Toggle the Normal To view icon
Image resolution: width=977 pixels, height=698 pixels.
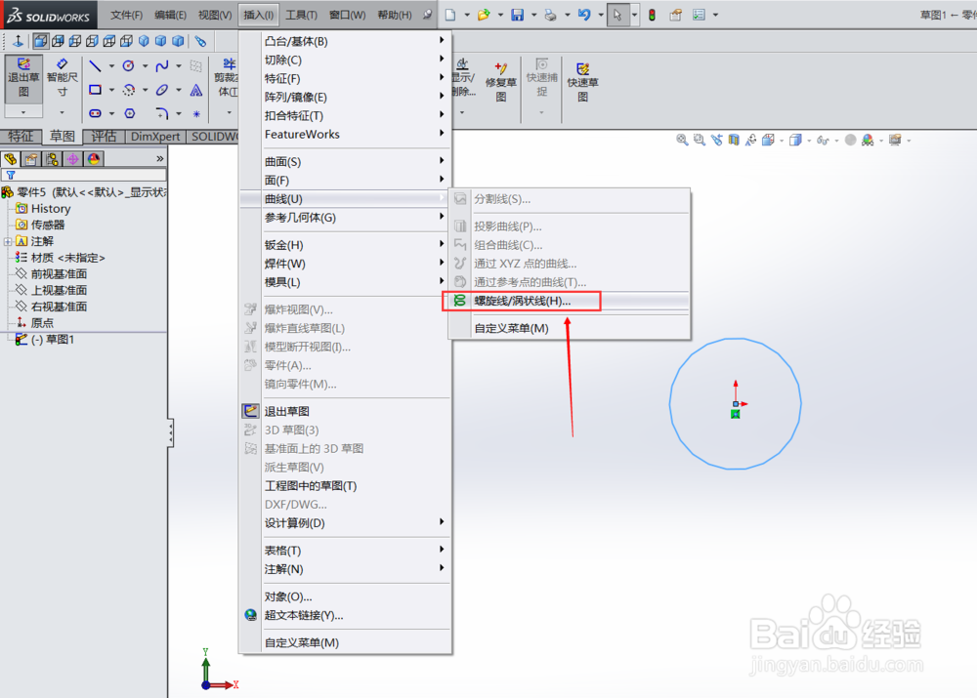(18, 41)
